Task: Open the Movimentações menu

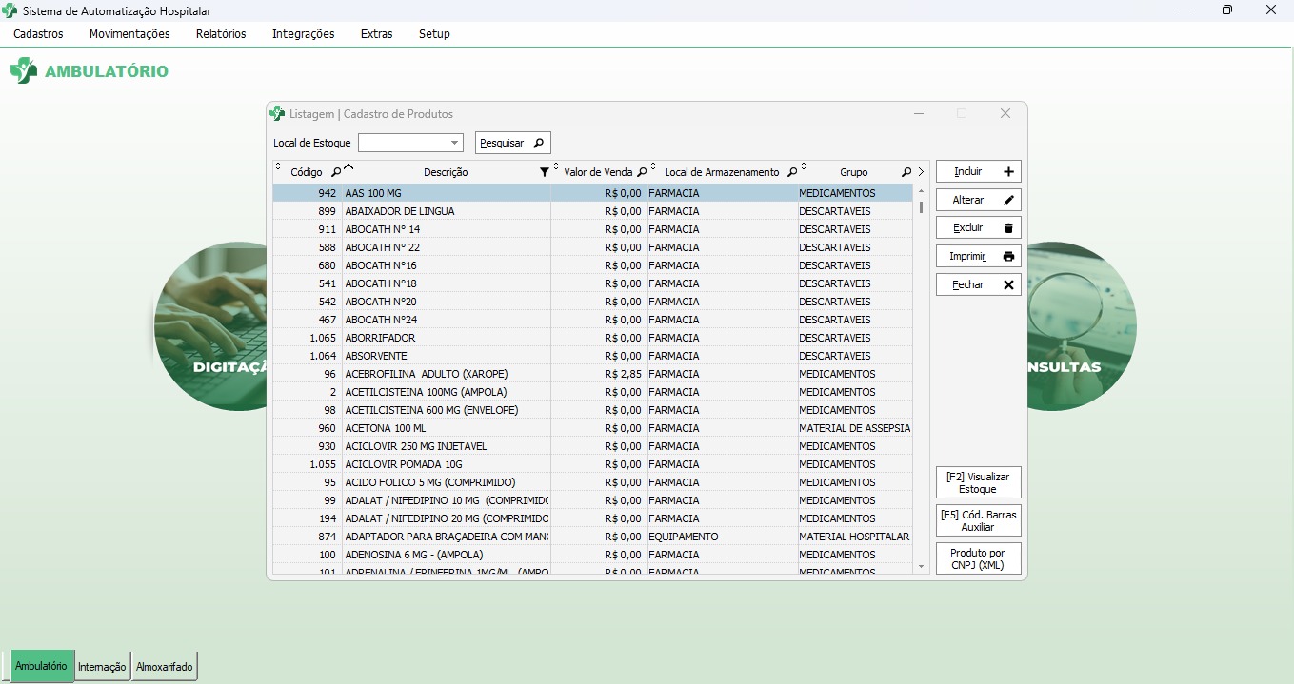Action: (x=129, y=34)
